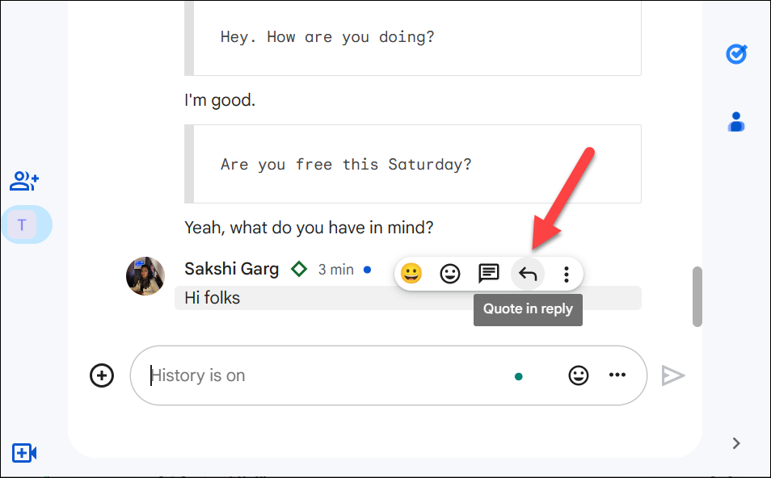Reply in thread to Sakshi's message
The height and width of the screenshot is (478, 771).
[x=488, y=273]
